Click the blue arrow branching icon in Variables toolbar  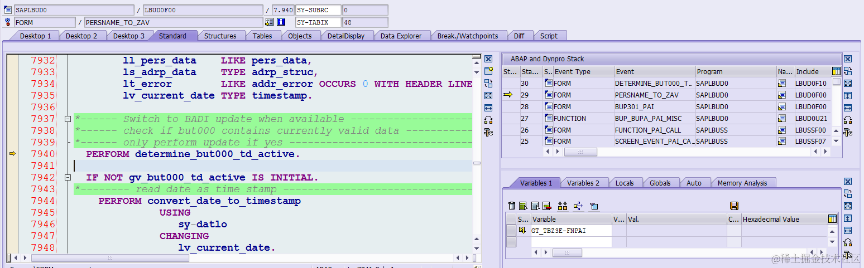(x=578, y=206)
